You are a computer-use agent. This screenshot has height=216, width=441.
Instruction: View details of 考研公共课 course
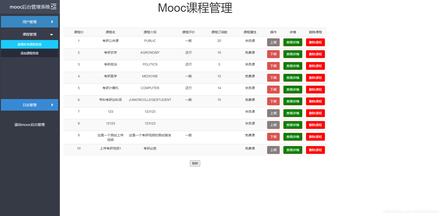point(293,42)
